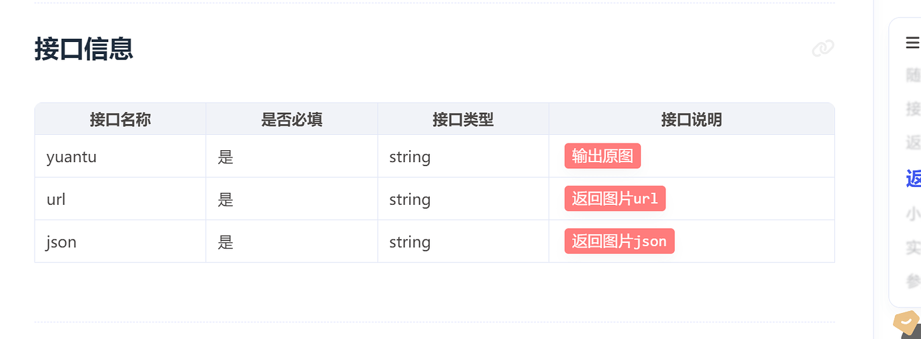Image resolution: width=921 pixels, height=339 pixels.
Task: Click the 输出原图 red tag
Action: [603, 156]
